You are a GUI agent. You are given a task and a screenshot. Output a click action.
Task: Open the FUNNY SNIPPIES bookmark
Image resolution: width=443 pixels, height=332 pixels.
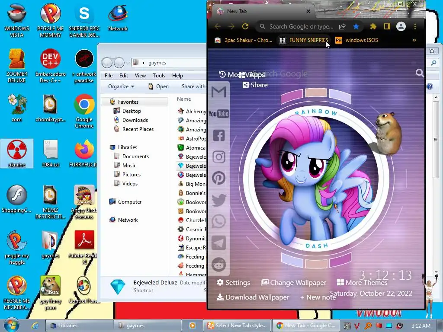[304, 40]
